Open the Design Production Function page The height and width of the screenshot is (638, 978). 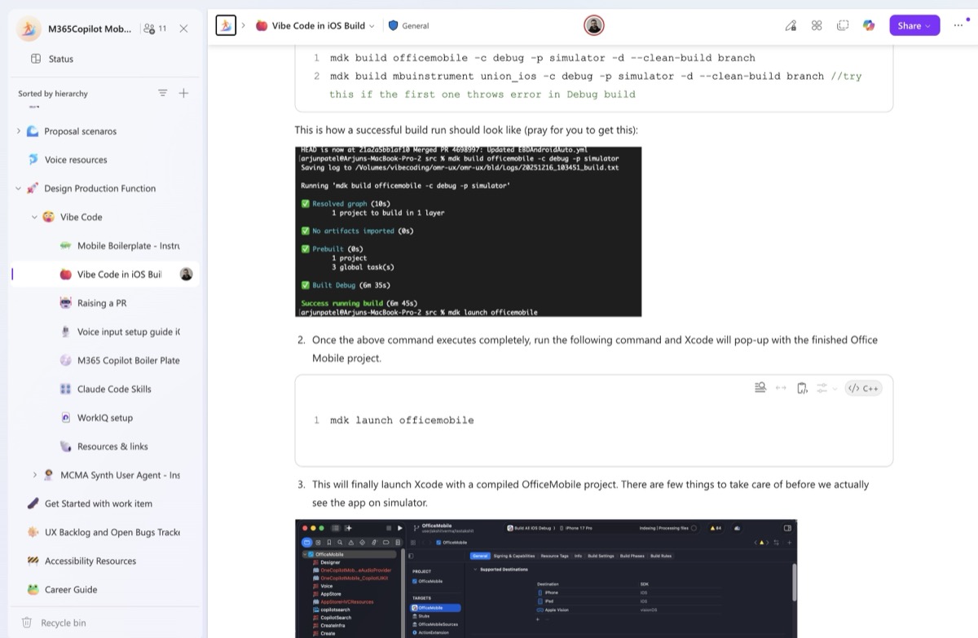click(x=99, y=188)
